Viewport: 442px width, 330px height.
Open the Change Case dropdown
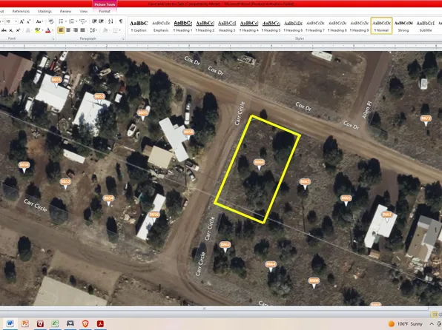click(x=39, y=21)
